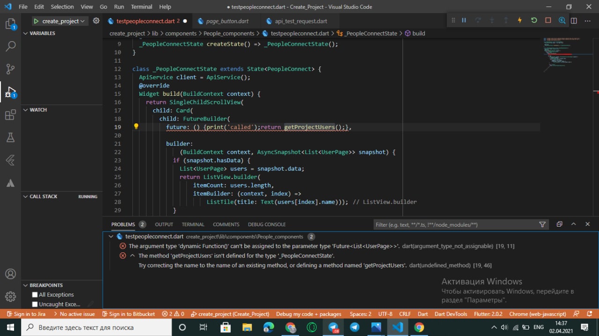Image resolution: width=599 pixels, height=336 pixels.
Task: Open the Explorer view in the activity bar
Action: click(x=10, y=23)
